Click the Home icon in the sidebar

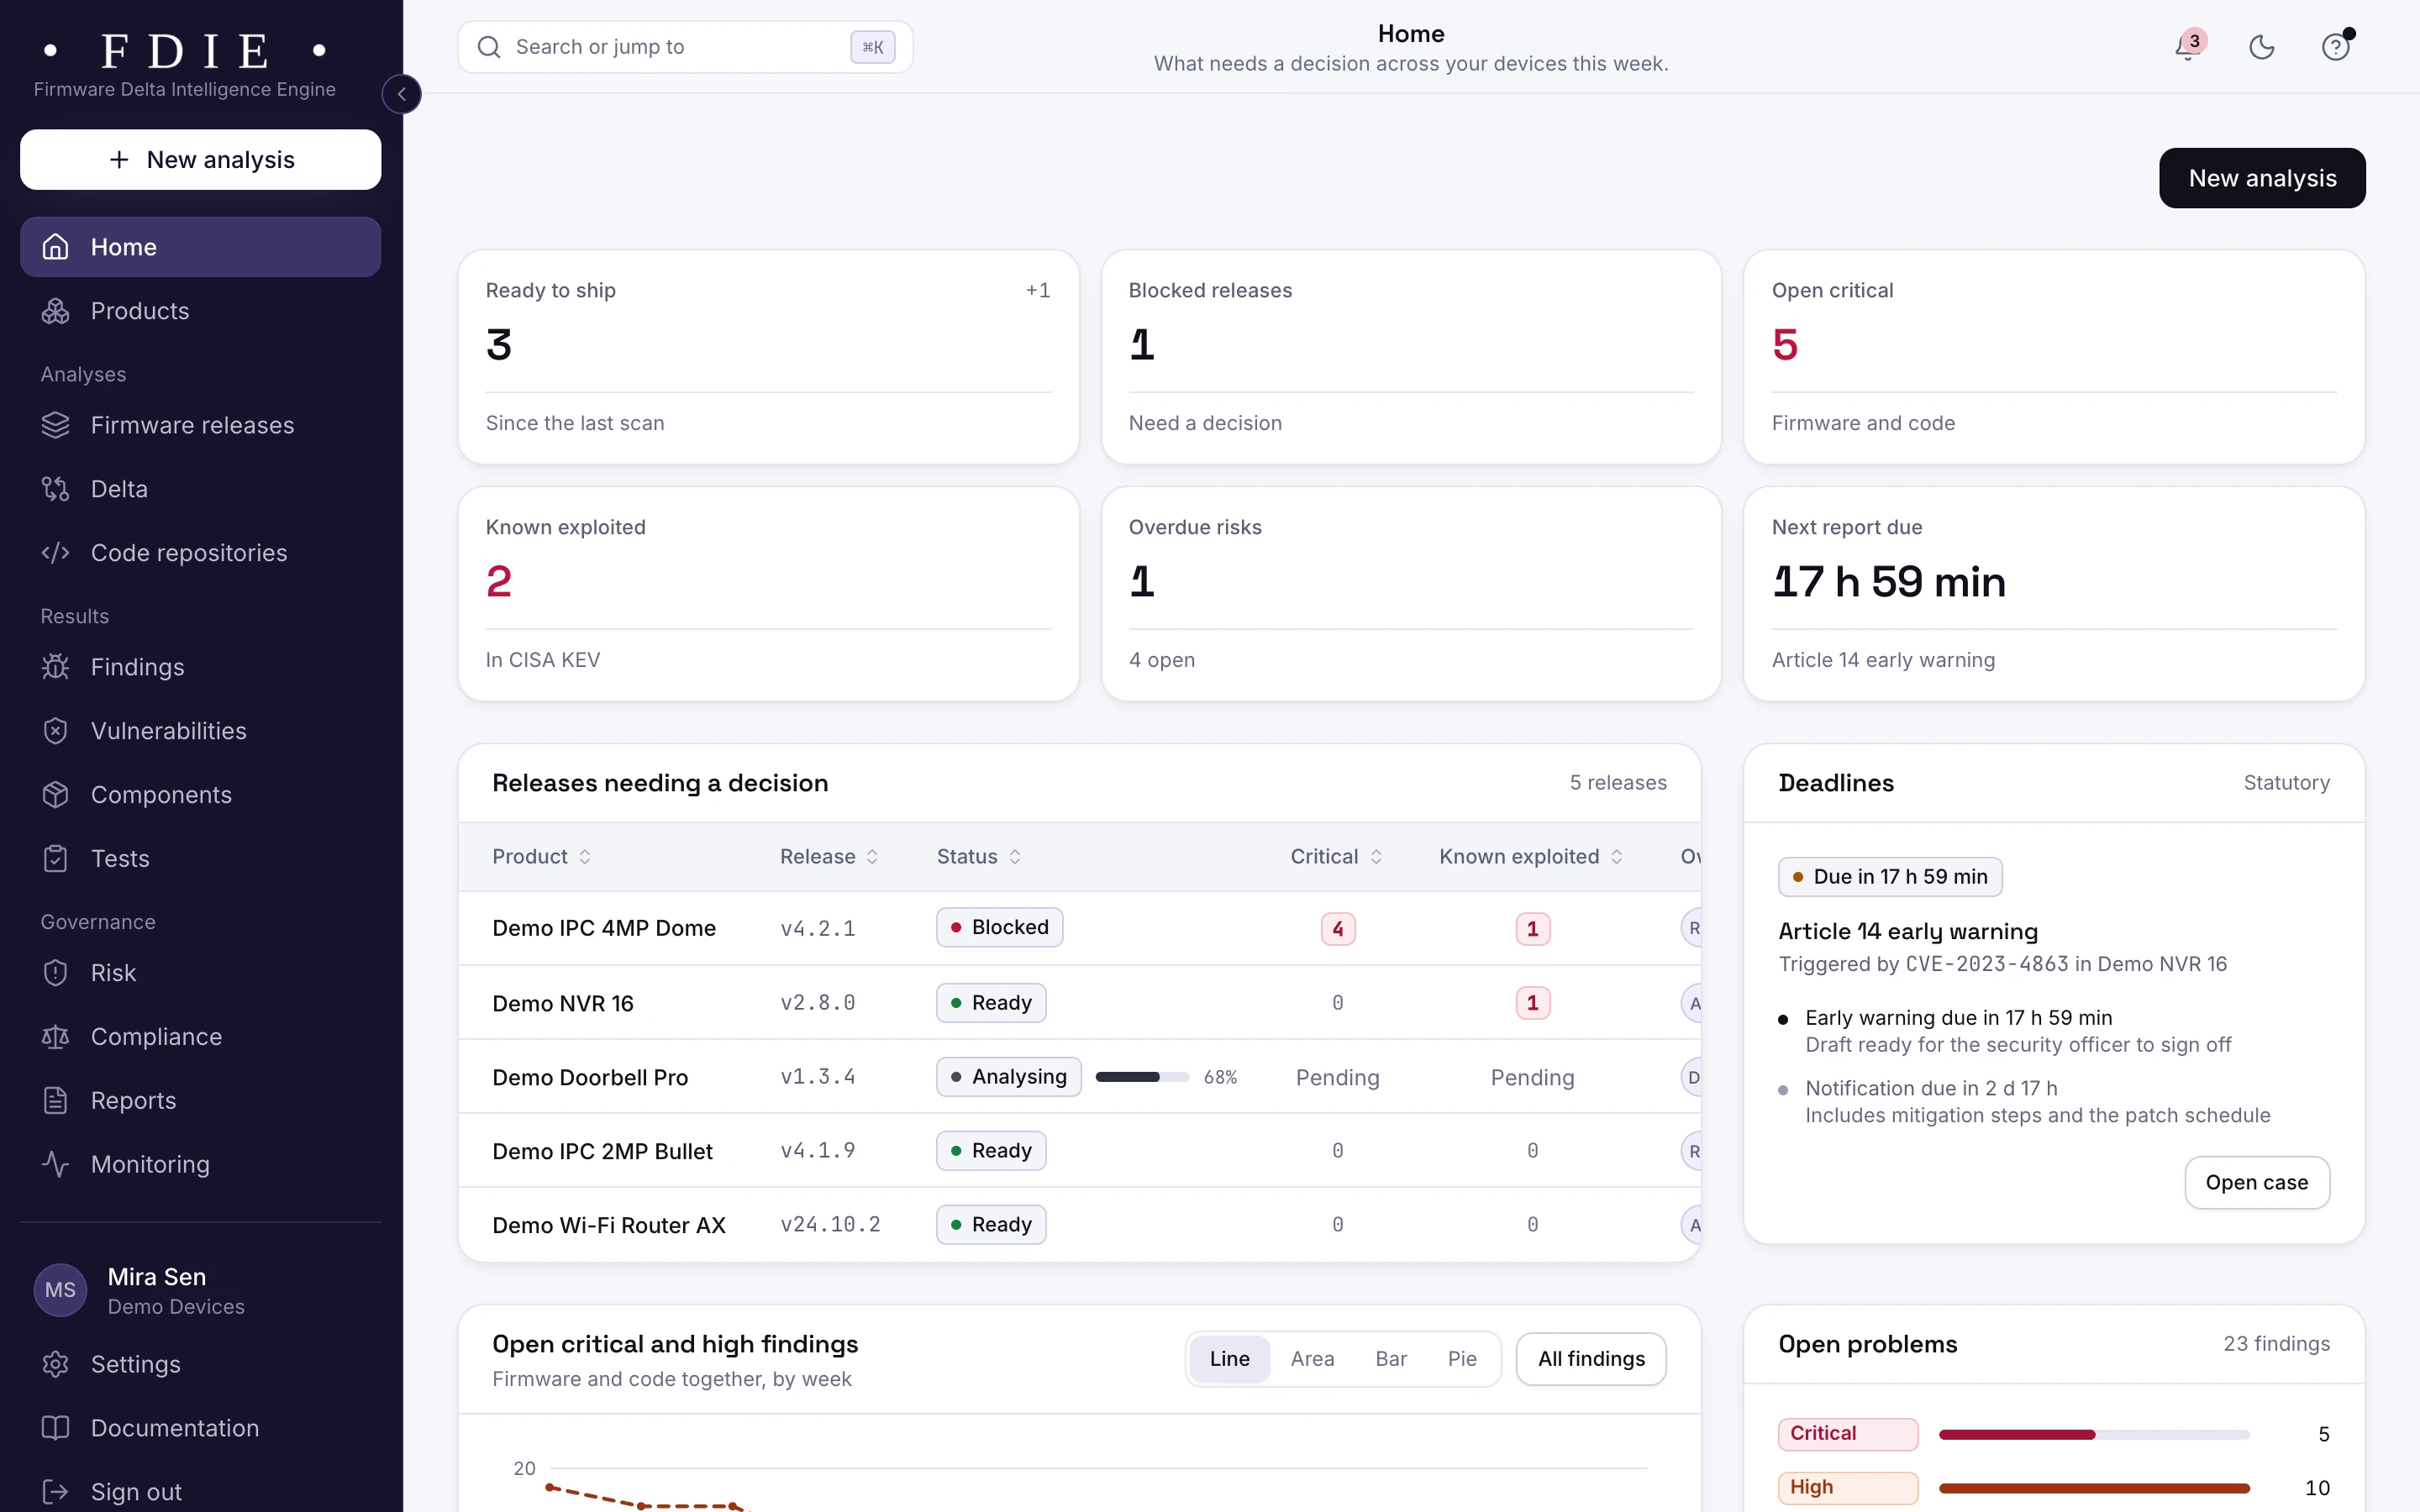pyautogui.click(x=56, y=247)
